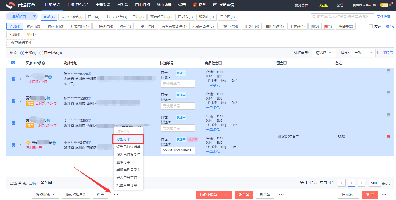Screen dimensions: 396x200
Task: Go to next page arrow
Action: click(361, 183)
